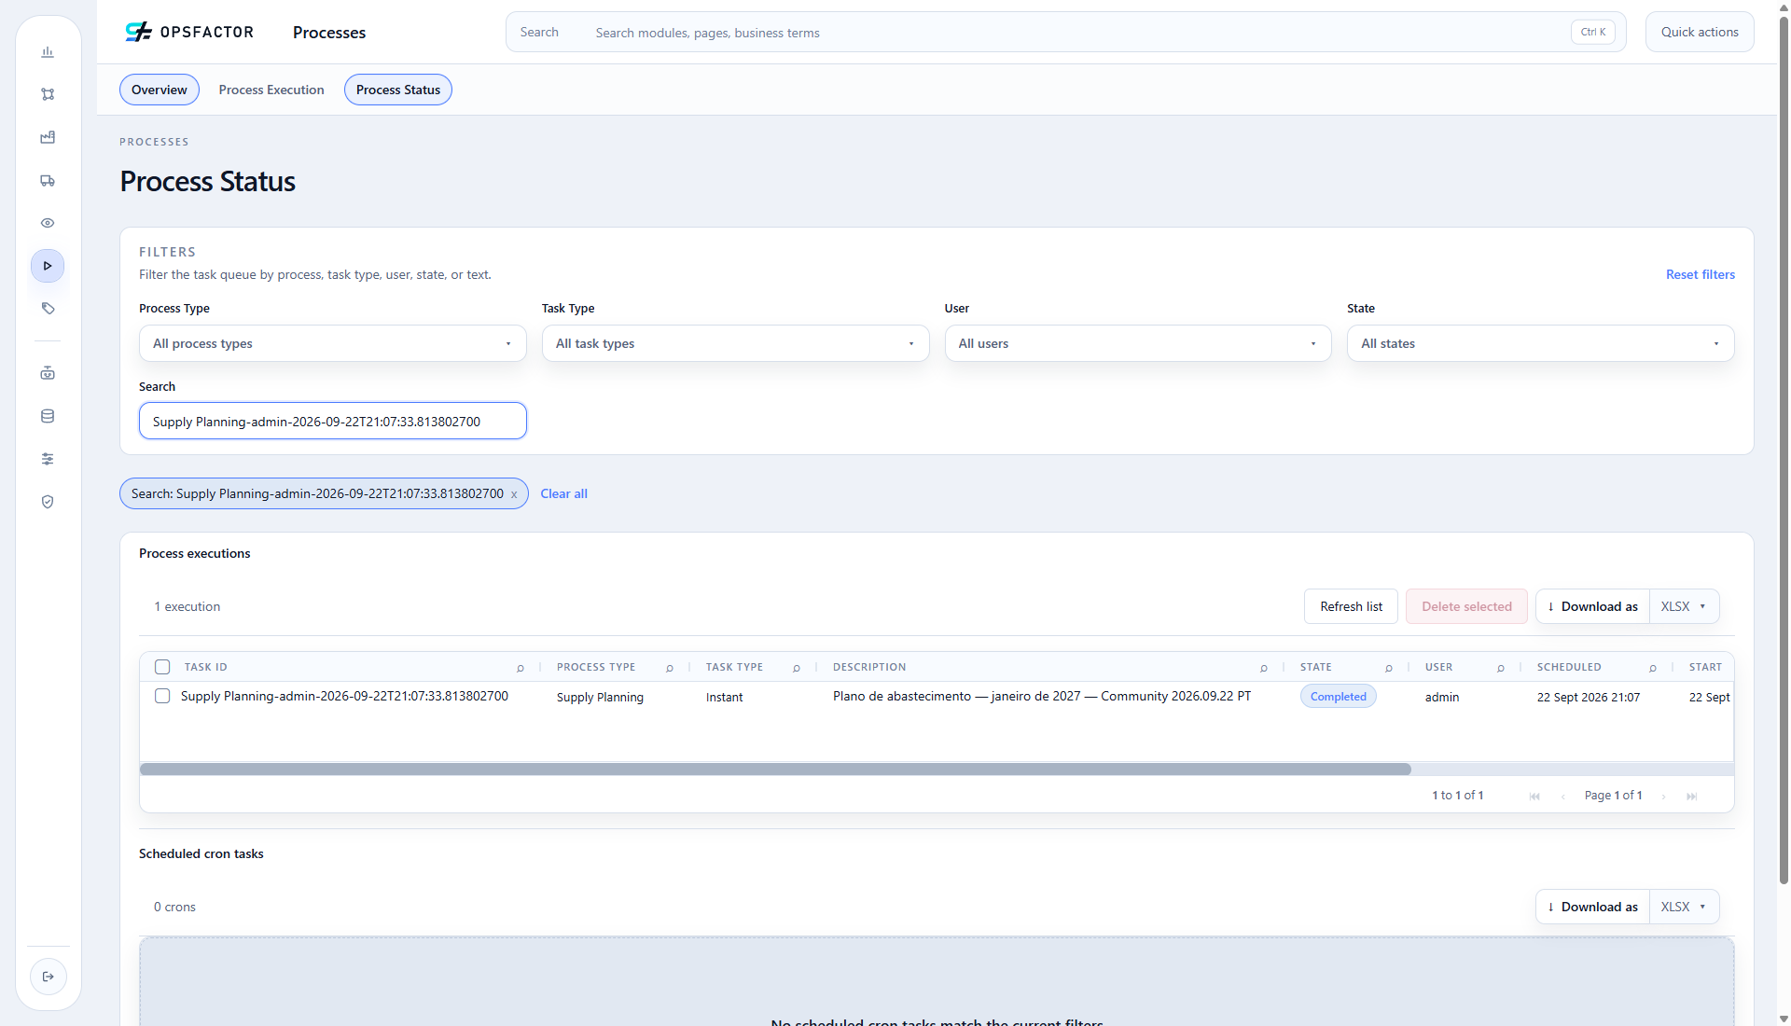Click the Plano de abastecimento description cell
The height and width of the screenshot is (1026, 1791).
point(1042,696)
